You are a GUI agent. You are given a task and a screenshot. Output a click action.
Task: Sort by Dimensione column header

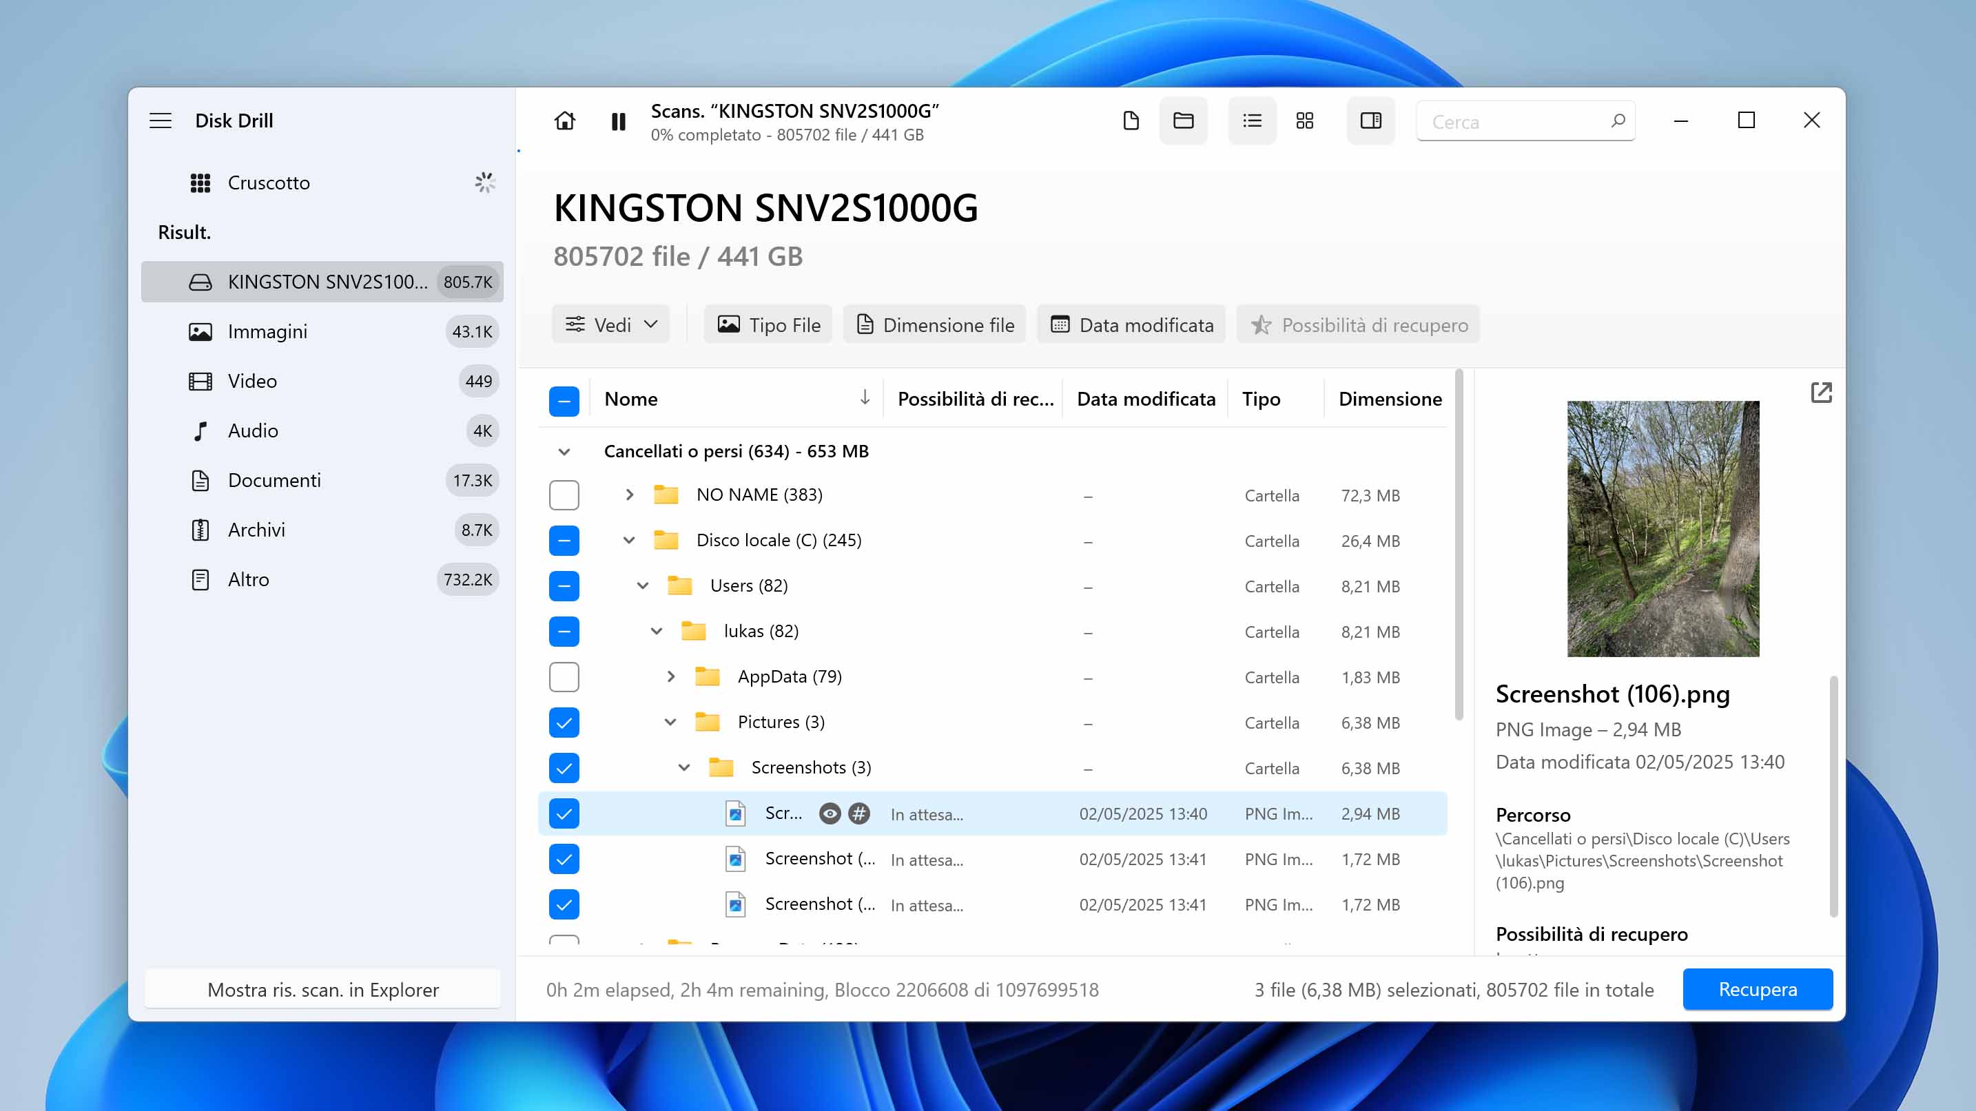pyautogui.click(x=1390, y=399)
